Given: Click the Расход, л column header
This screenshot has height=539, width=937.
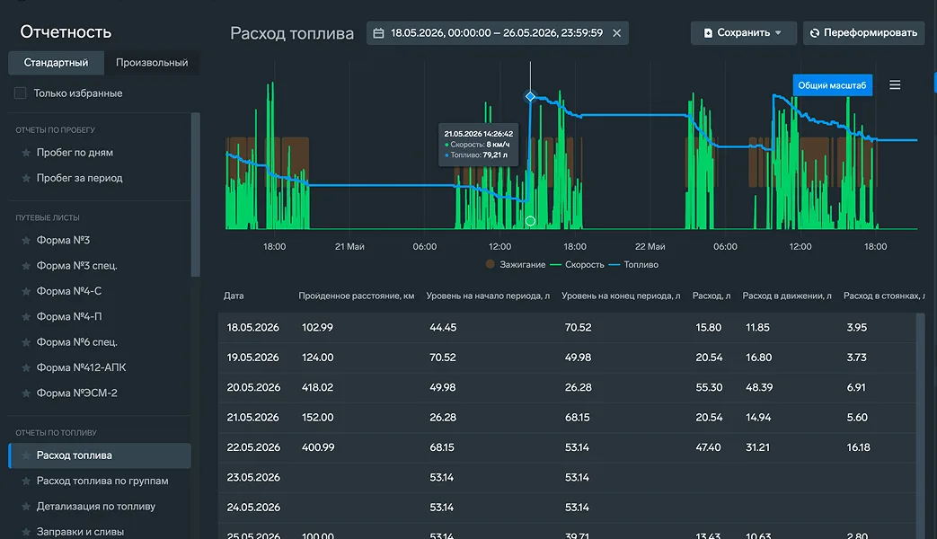Looking at the screenshot, I should pos(712,296).
